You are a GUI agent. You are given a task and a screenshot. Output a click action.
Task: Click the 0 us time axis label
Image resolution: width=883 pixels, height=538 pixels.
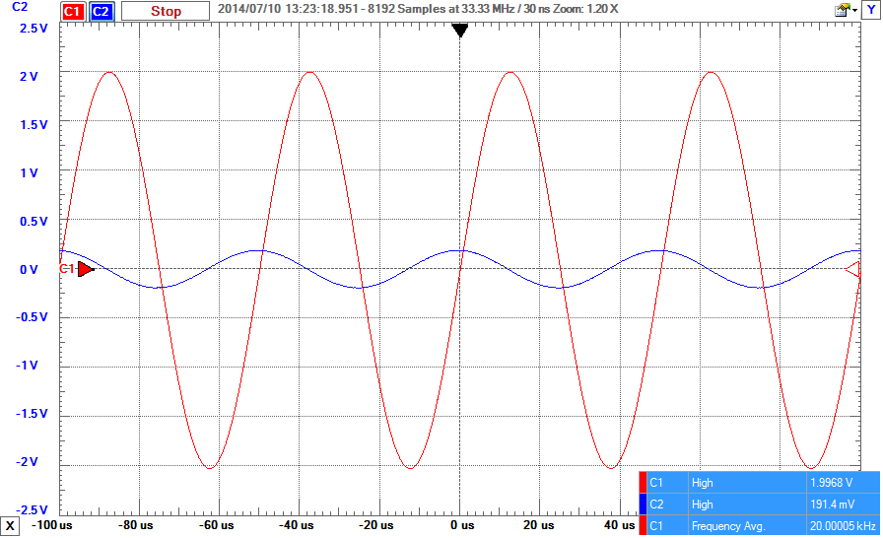click(462, 525)
